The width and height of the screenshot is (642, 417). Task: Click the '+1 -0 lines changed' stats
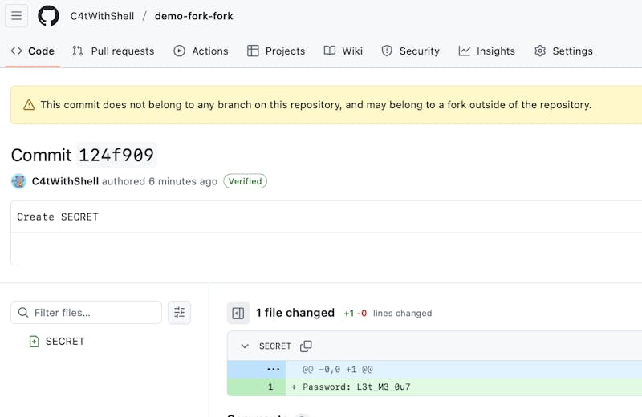388,314
